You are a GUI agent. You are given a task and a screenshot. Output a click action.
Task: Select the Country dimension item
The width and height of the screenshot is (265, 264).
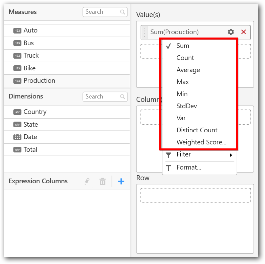pyautogui.click(x=35, y=112)
